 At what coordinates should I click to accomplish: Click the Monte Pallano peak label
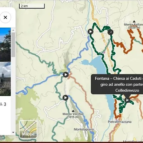pos(134,26)
